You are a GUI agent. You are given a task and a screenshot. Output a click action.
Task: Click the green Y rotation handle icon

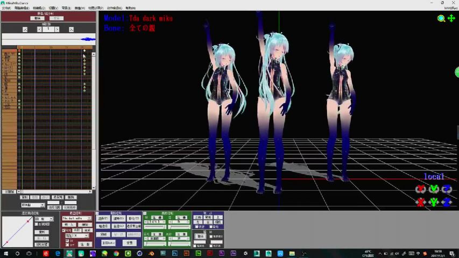pos(434,189)
